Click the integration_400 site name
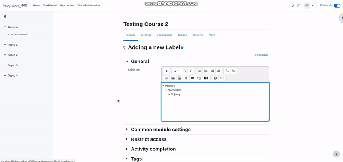 pos(15,6)
